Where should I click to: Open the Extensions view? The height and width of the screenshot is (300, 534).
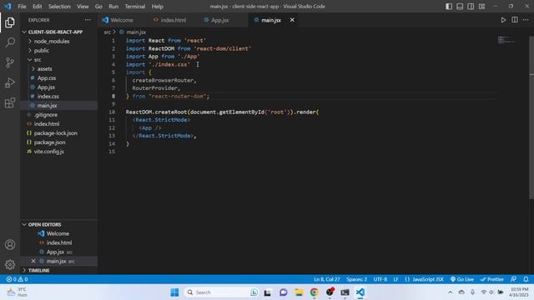10,102
